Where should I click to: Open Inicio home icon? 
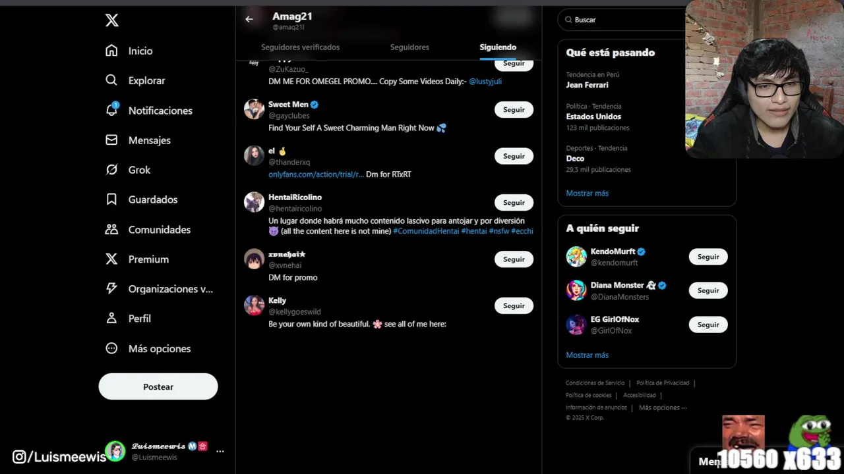pyautogui.click(x=111, y=51)
